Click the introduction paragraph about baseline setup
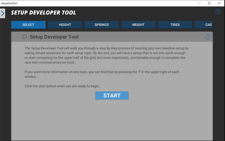The image size is (225, 141). [x=106, y=55]
